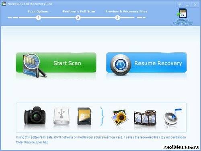Open the title bar dropdown menu arrow
The height and width of the screenshot is (151, 201).
pyautogui.click(x=180, y=4)
